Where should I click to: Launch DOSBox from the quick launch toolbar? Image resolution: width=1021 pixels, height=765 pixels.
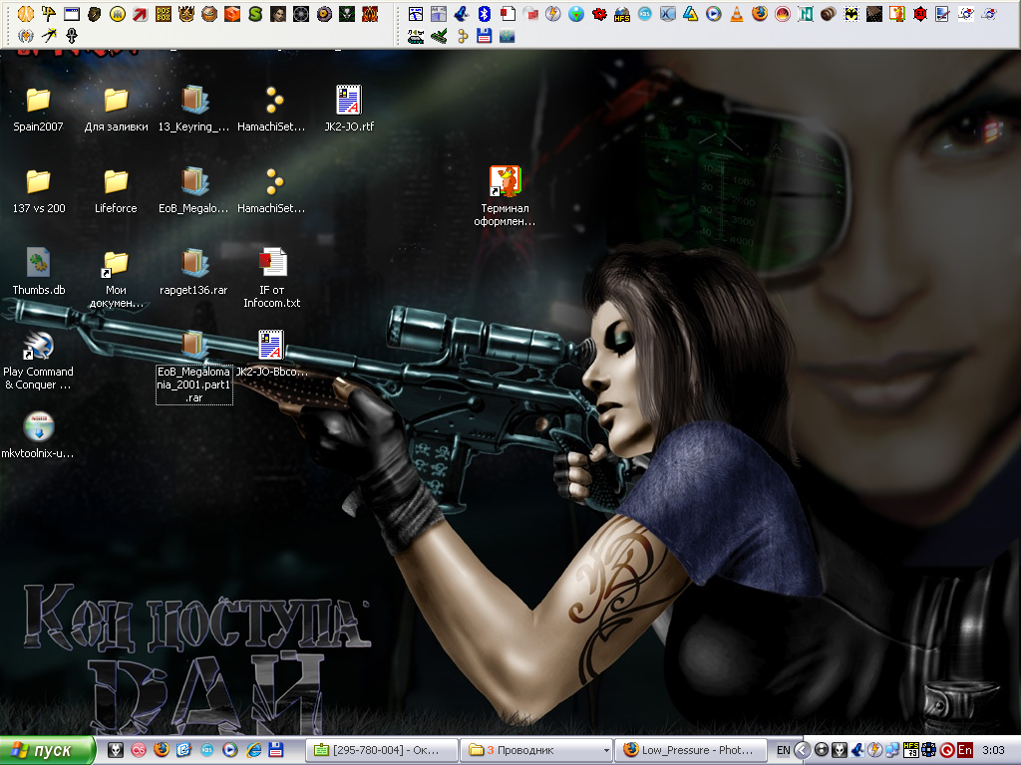[163, 14]
